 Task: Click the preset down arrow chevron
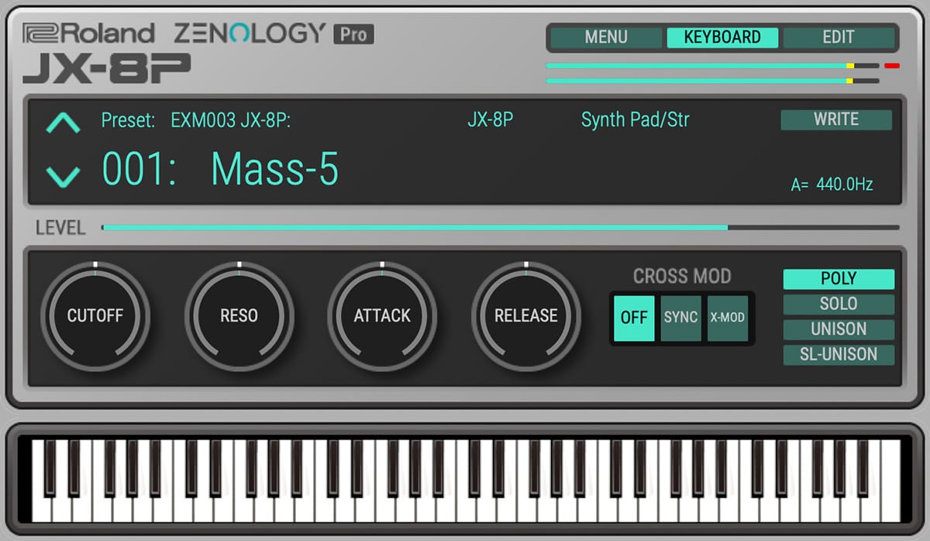(63, 176)
